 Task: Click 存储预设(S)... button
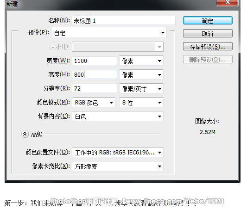pyautogui.click(x=208, y=46)
